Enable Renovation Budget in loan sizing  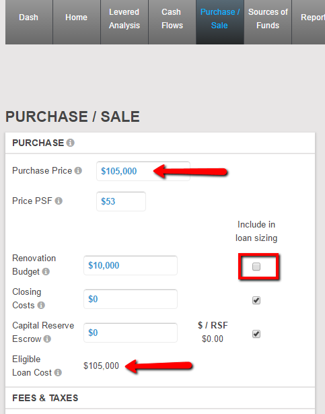pos(256,267)
